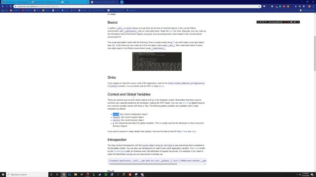316x177 pixels.
Task: Open the Flask API docs link
Action: point(185,131)
